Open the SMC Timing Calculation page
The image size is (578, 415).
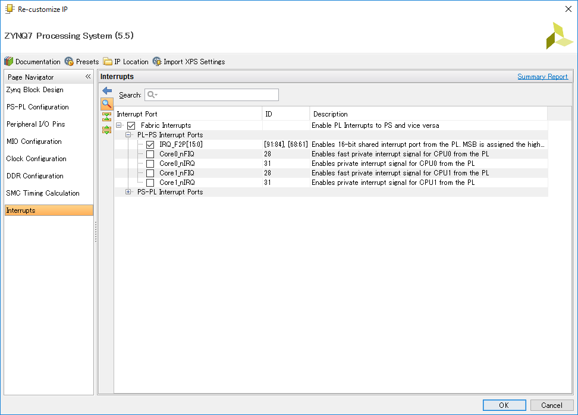point(43,193)
